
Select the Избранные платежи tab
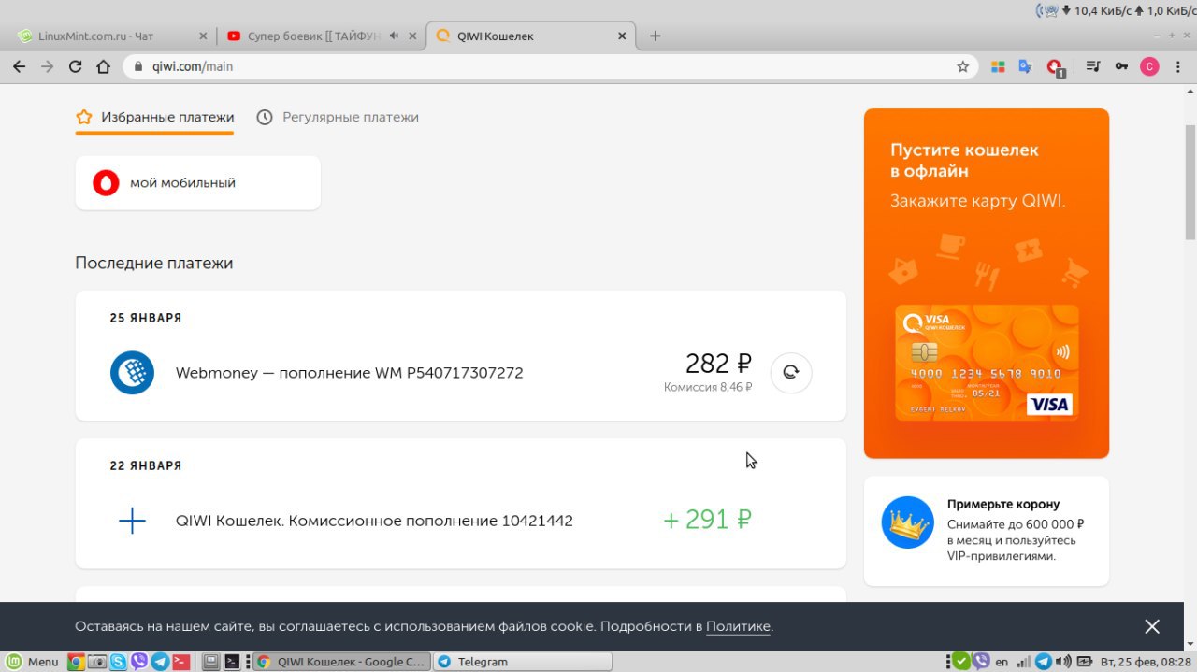(155, 117)
